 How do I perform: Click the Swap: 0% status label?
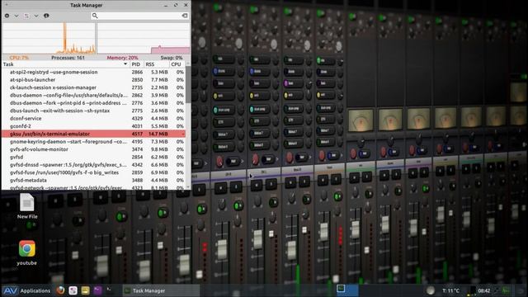pyautogui.click(x=172, y=58)
